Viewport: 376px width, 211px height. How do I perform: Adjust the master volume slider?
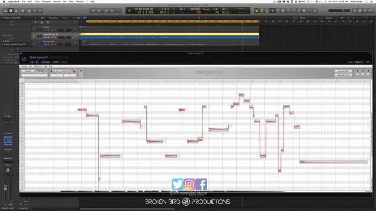click(x=339, y=11)
